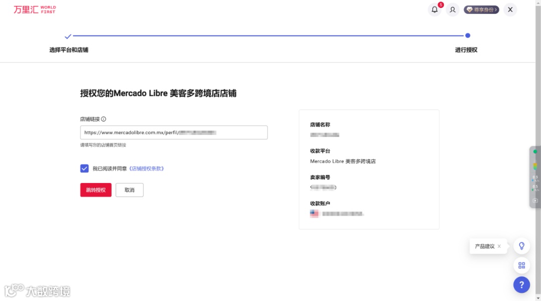Click the 取消 button
The image size is (541, 301).
pyautogui.click(x=129, y=190)
